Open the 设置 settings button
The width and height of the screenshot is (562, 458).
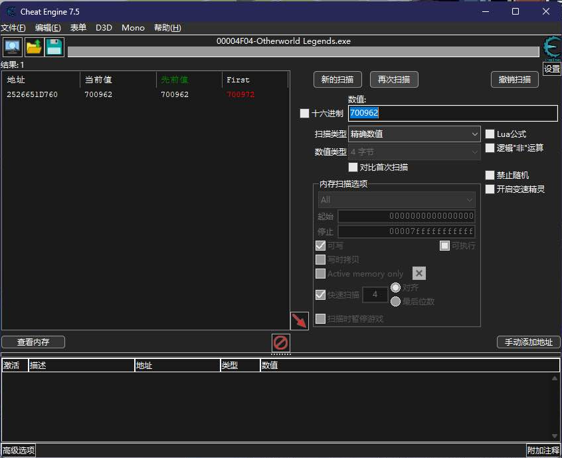tap(551, 68)
